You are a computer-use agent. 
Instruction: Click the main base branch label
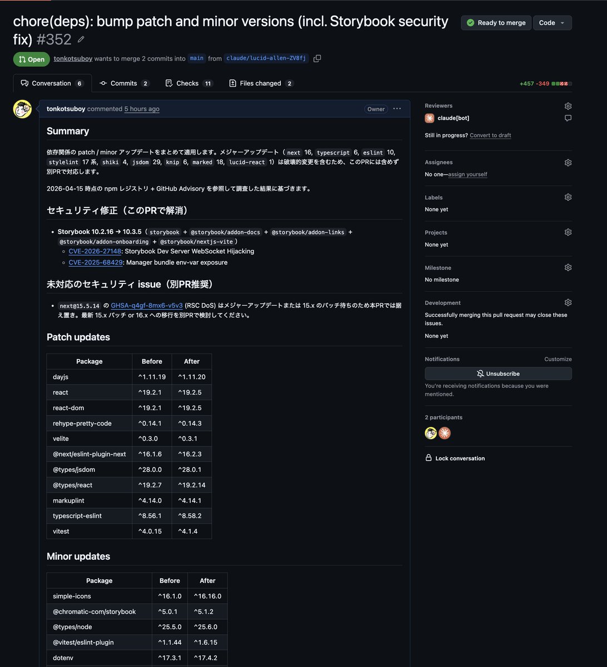click(197, 58)
